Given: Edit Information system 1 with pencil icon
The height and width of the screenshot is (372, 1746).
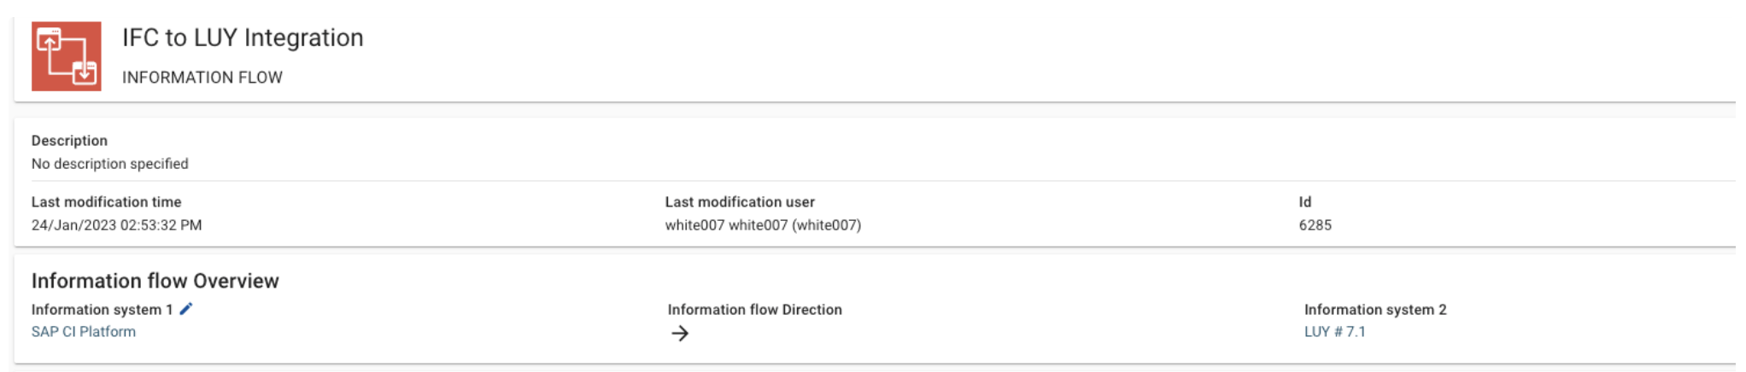Looking at the screenshot, I should click(186, 309).
